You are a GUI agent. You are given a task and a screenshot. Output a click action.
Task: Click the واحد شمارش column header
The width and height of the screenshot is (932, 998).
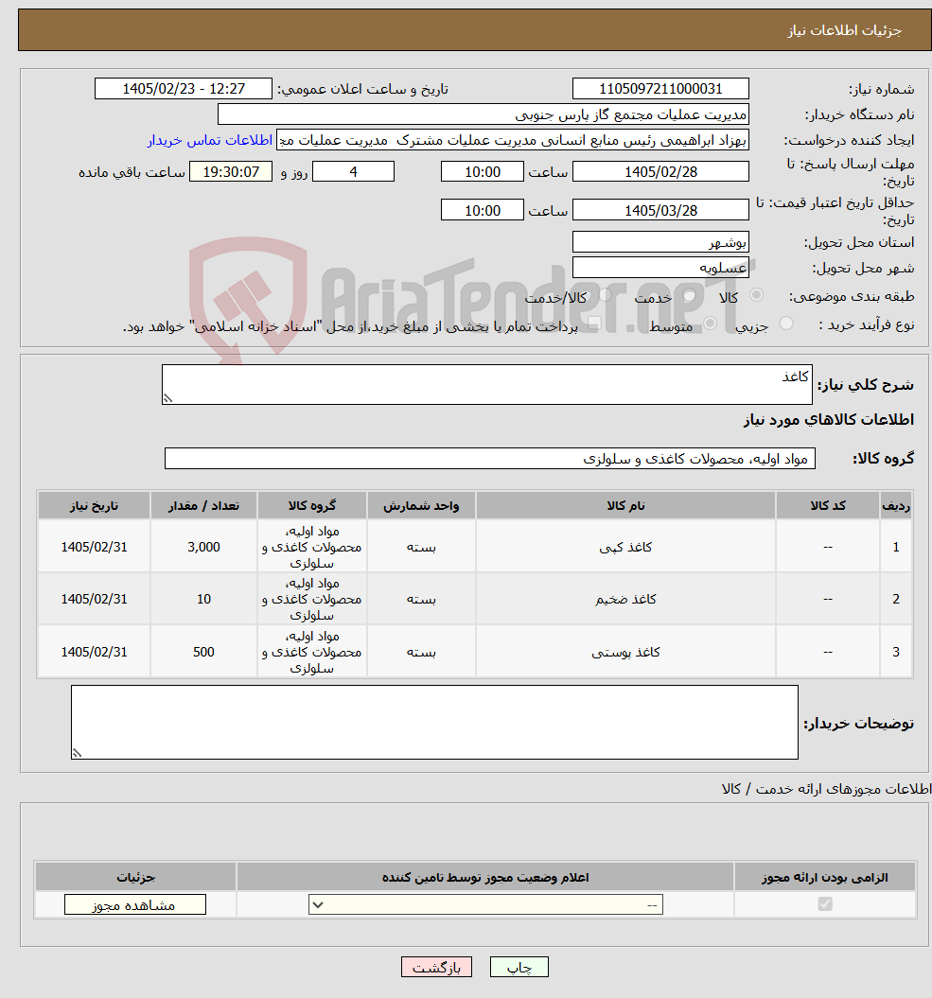(421, 505)
